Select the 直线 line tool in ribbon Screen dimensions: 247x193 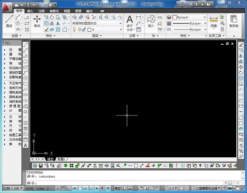(9, 21)
